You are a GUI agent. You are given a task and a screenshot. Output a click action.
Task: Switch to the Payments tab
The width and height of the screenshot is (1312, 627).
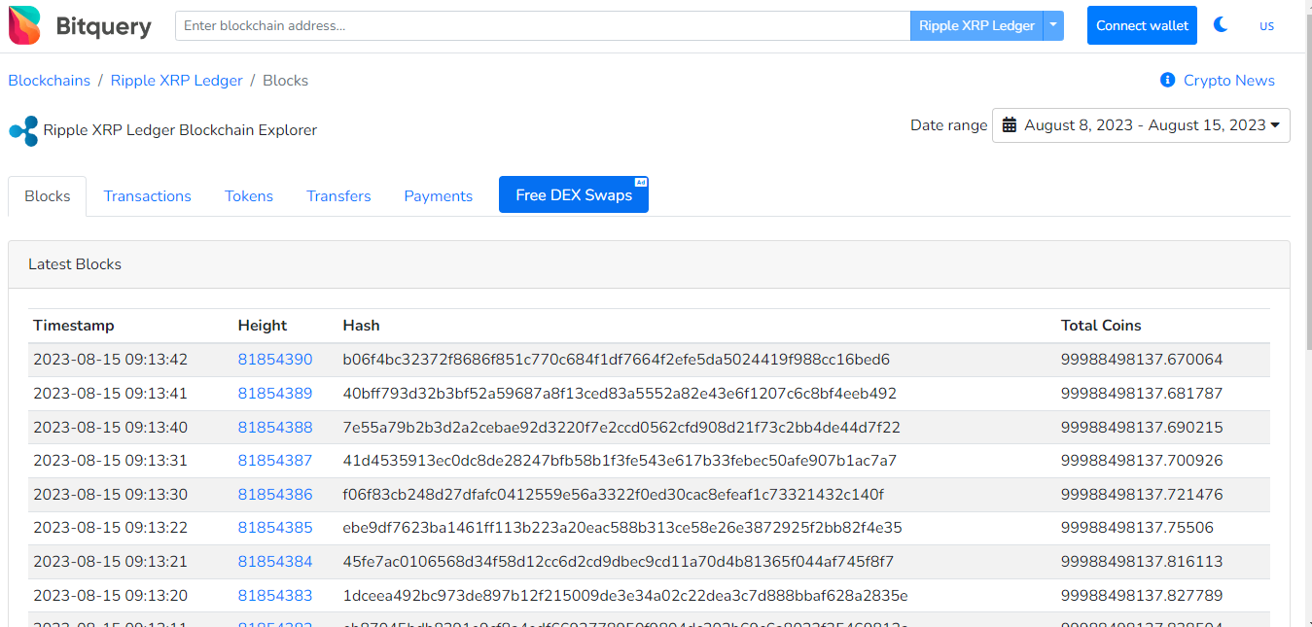439,196
